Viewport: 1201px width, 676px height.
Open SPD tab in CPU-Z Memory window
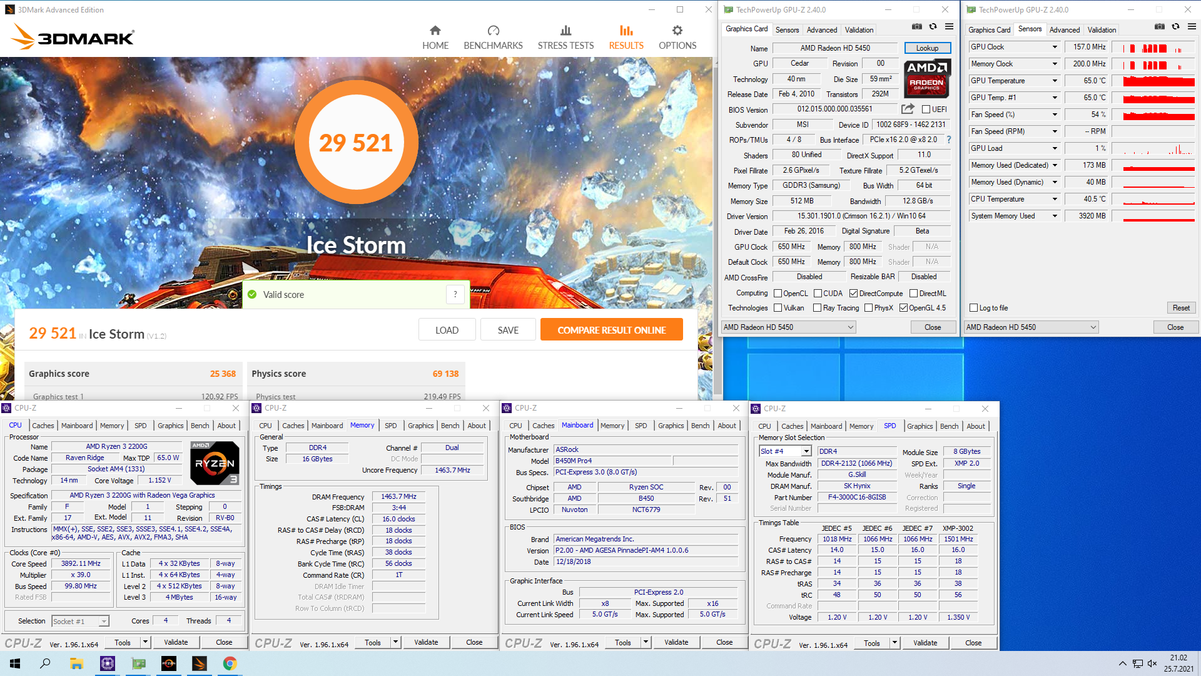pyautogui.click(x=391, y=426)
